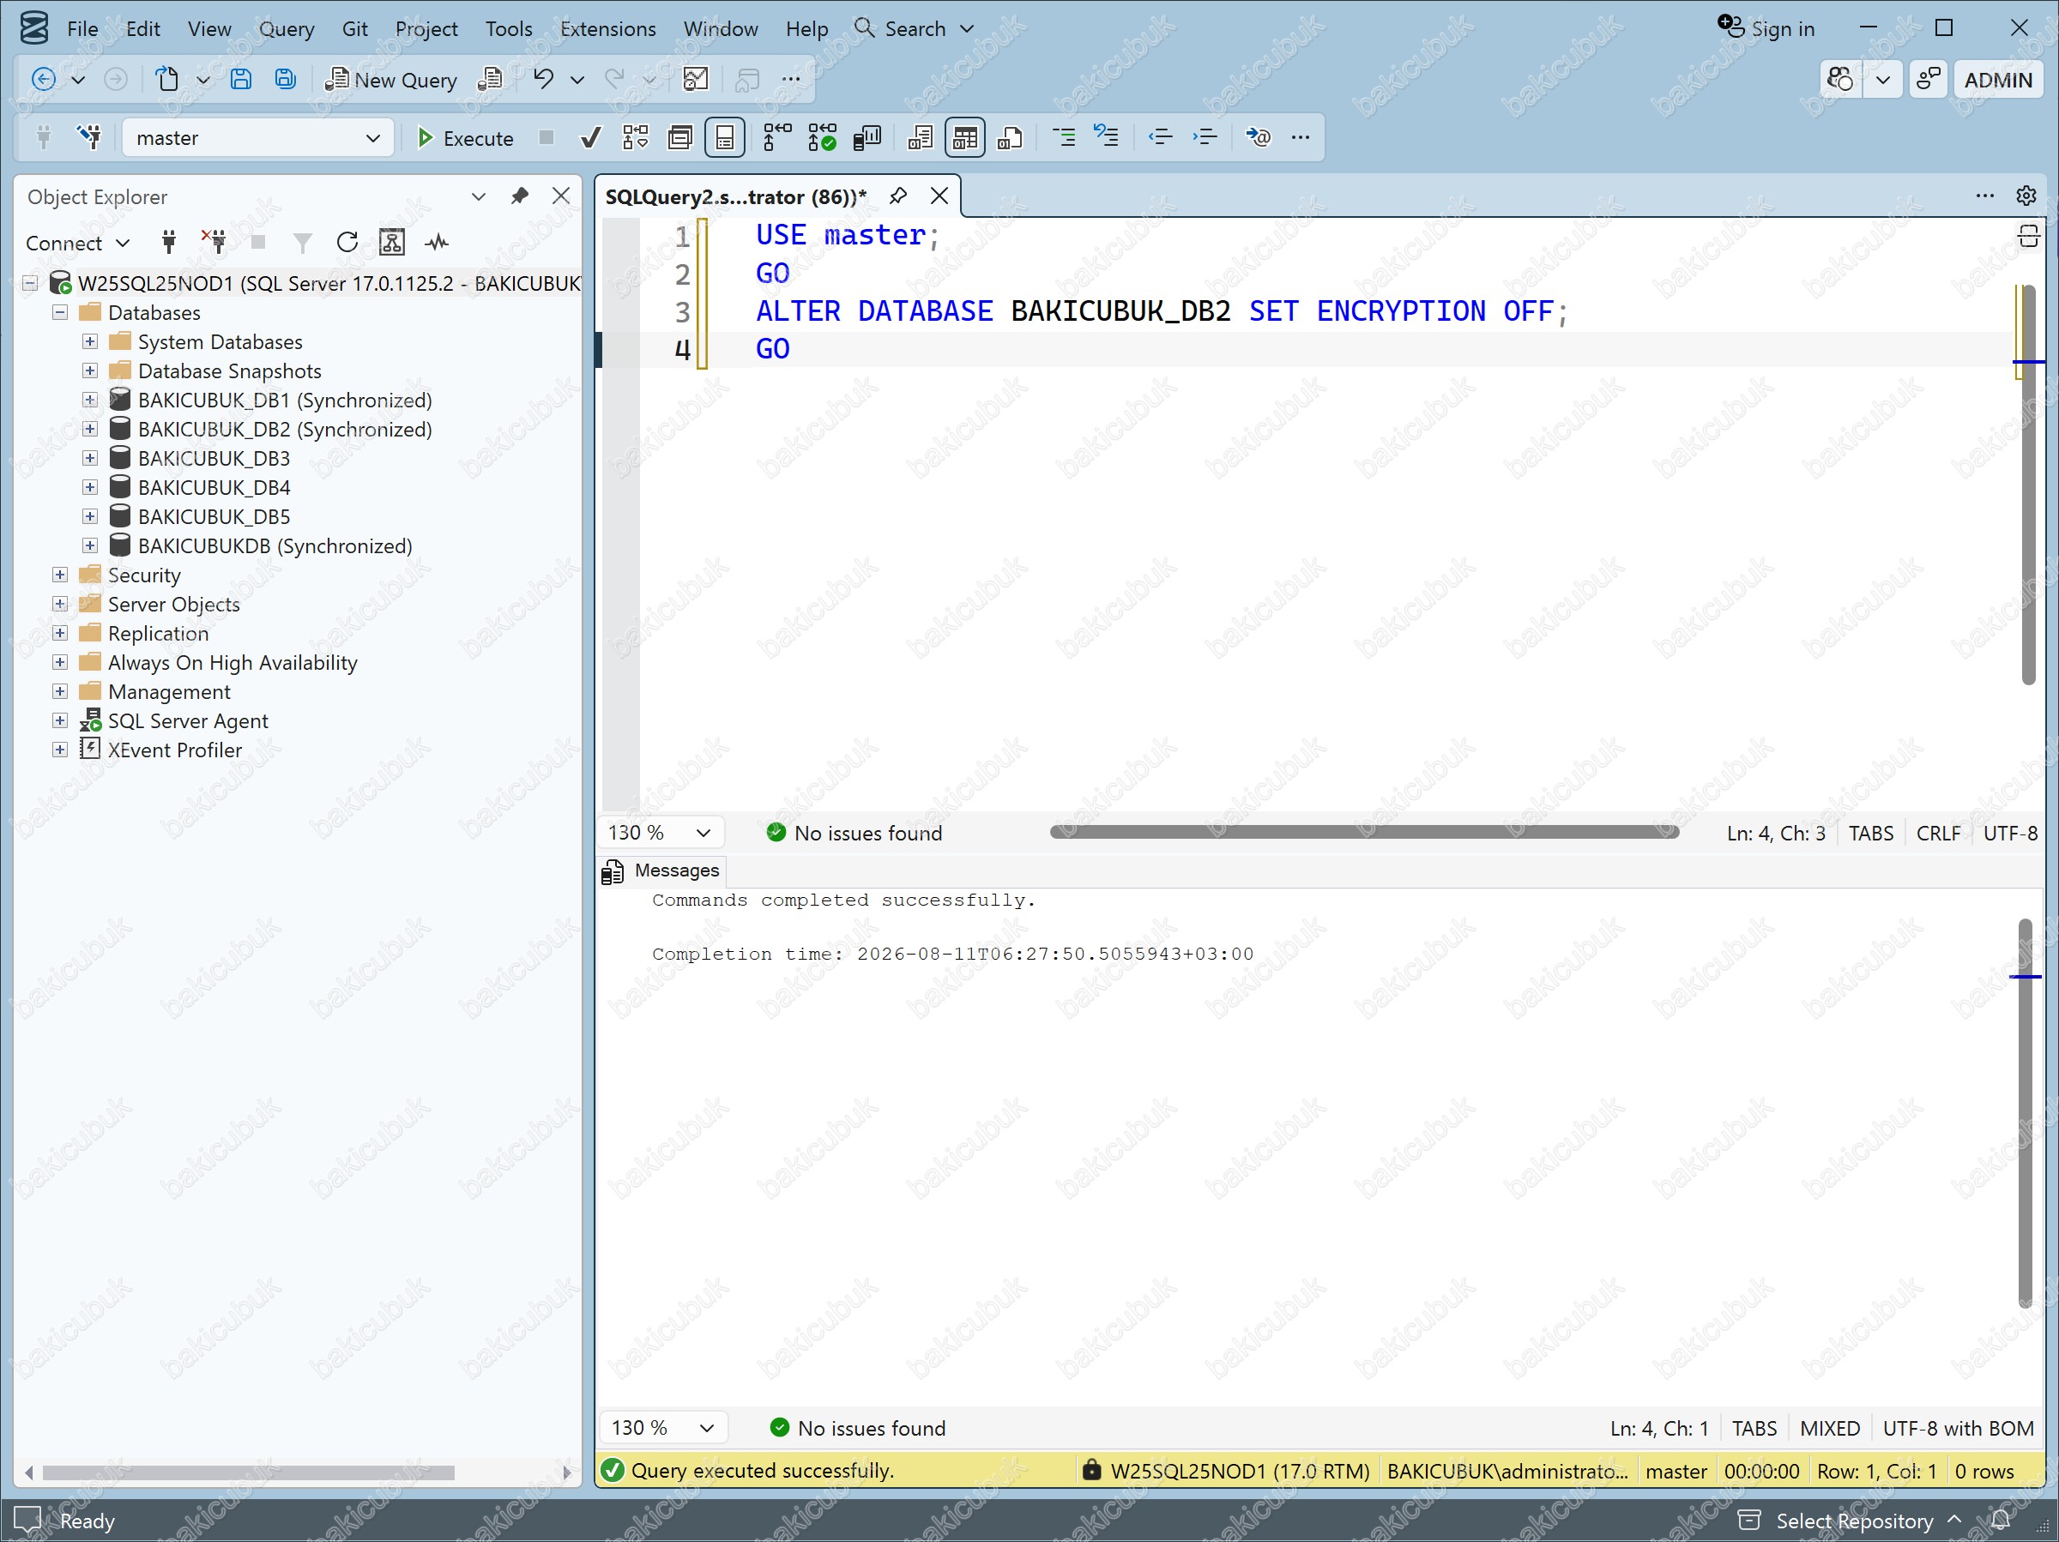Click the Decrease indent icon
The height and width of the screenshot is (1542, 2059).
1160,138
